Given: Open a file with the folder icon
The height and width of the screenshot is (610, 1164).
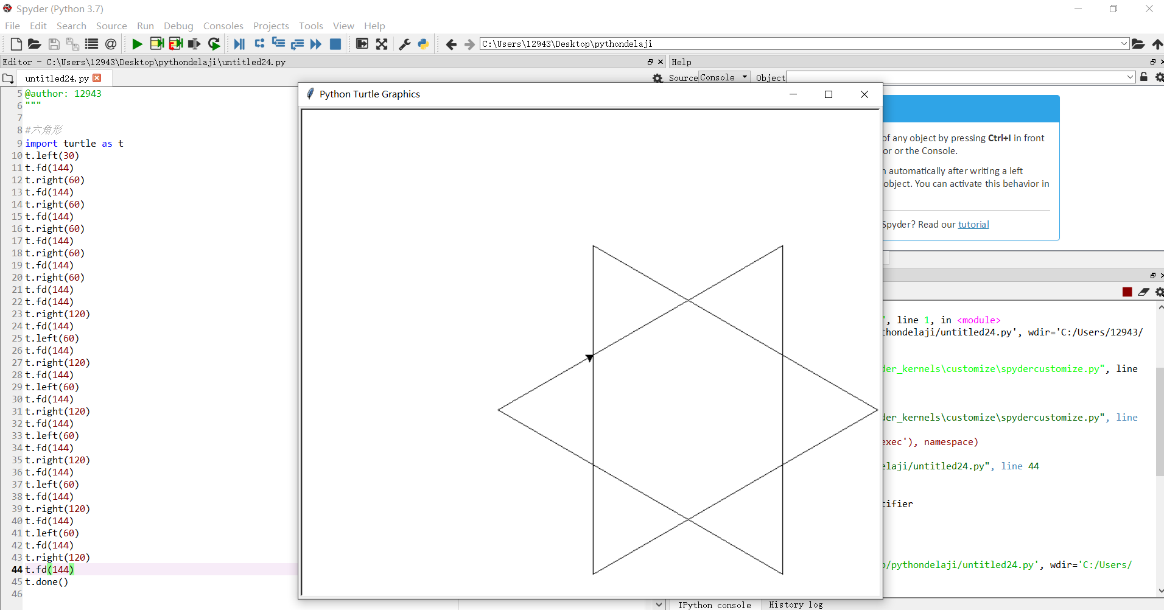Looking at the screenshot, I should [35, 44].
